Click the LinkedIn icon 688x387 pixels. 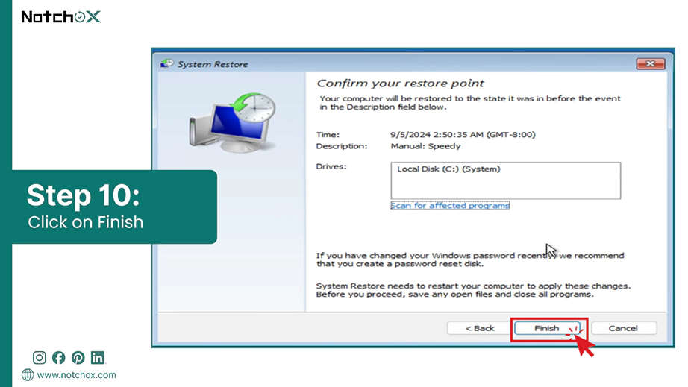click(x=98, y=358)
